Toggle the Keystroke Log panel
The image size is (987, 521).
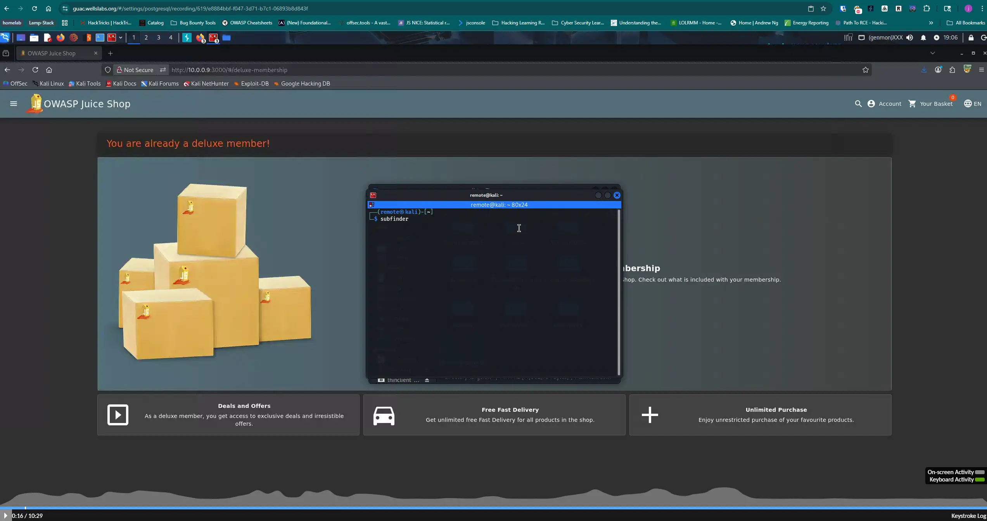coord(968,516)
